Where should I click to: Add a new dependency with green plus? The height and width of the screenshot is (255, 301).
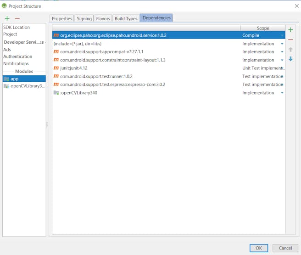290,30
